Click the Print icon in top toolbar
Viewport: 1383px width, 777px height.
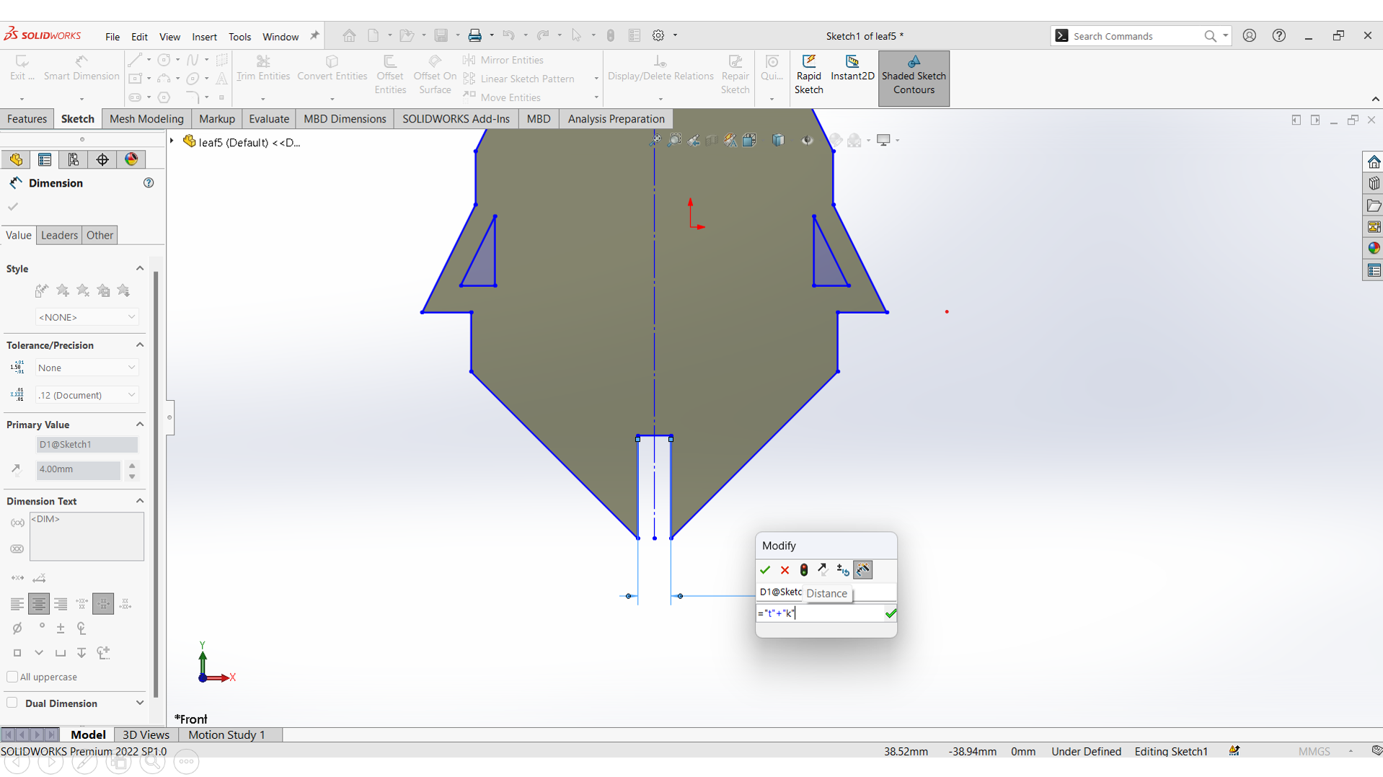pos(474,35)
